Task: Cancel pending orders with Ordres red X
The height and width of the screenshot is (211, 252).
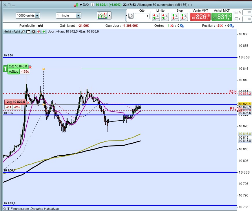Action: point(171,26)
